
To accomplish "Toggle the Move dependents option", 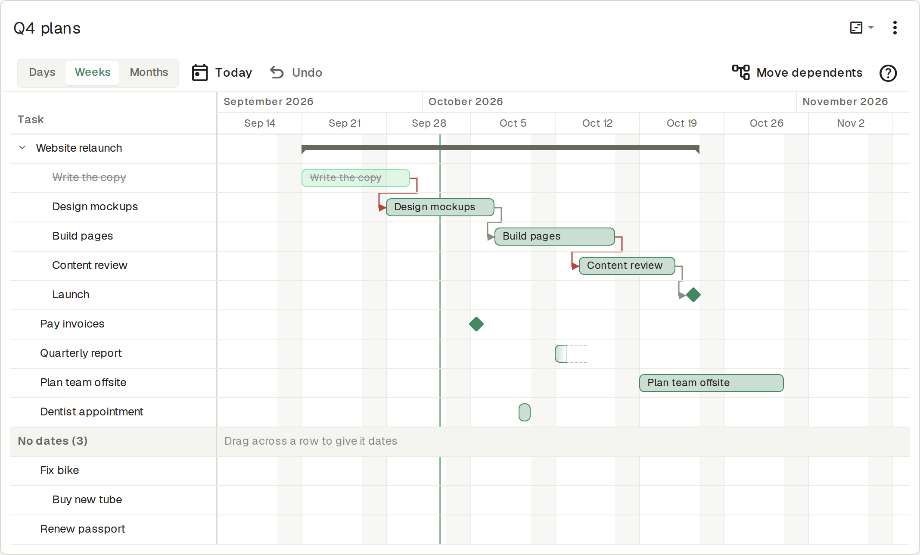I will [x=797, y=72].
